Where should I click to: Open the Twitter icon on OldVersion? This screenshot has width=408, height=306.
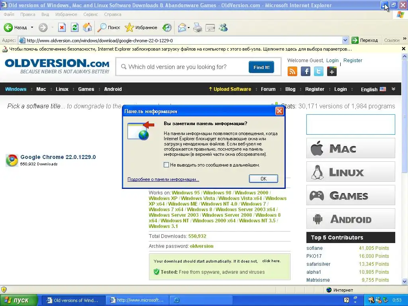[318, 71]
